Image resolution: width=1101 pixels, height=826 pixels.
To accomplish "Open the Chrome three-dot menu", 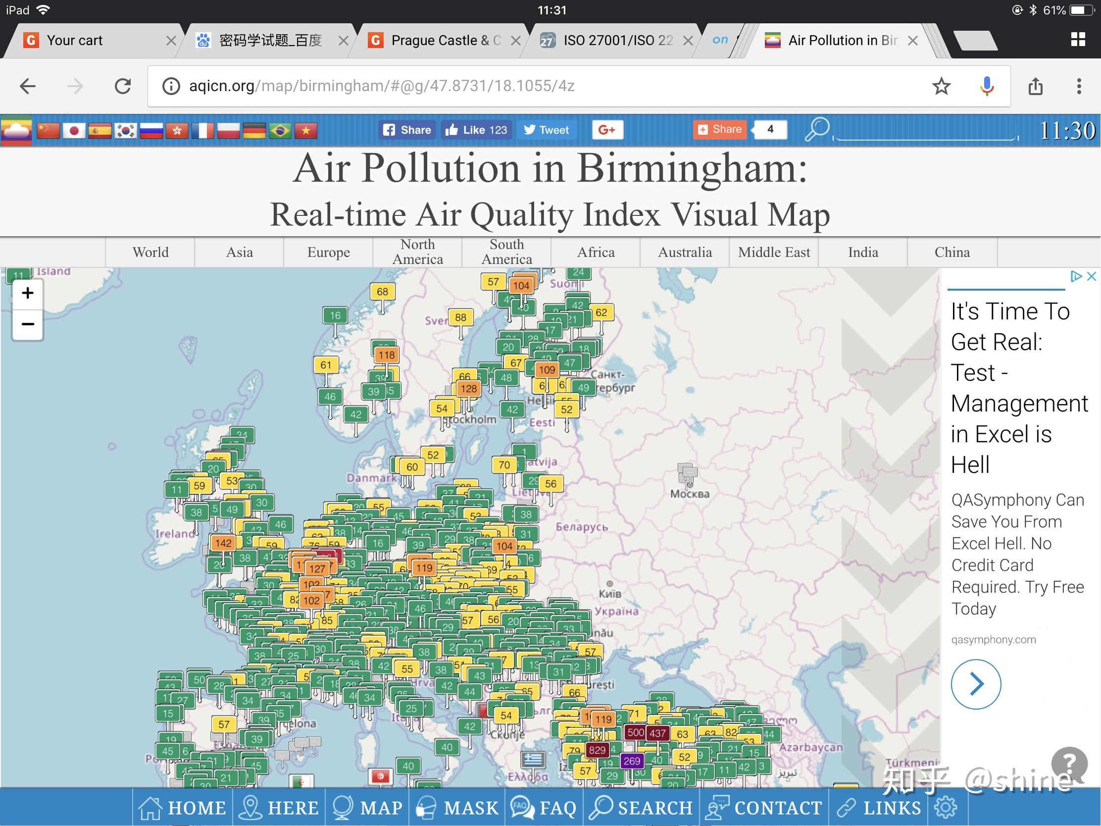I will tap(1079, 86).
